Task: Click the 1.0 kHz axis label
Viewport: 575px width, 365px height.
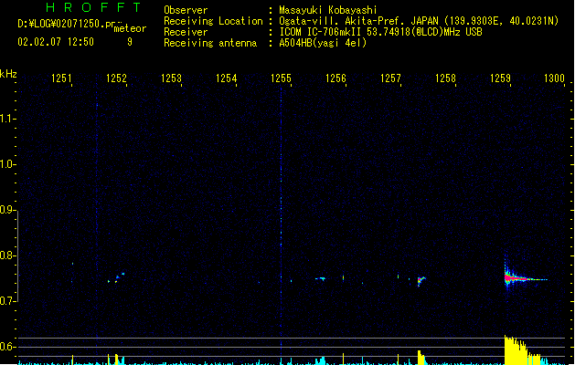Action: [7, 164]
